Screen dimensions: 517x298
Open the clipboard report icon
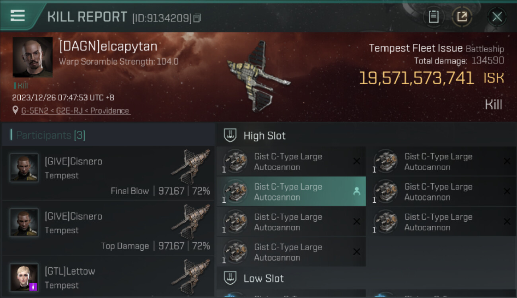tap(433, 17)
